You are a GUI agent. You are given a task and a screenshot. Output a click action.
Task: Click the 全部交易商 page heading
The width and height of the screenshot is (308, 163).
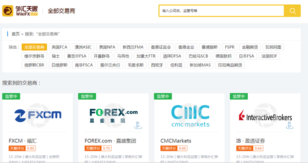point(61,11)
